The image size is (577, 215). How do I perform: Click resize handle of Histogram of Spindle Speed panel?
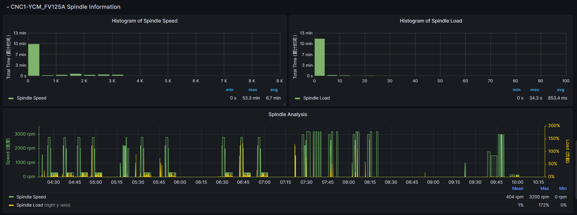[284, 104]
